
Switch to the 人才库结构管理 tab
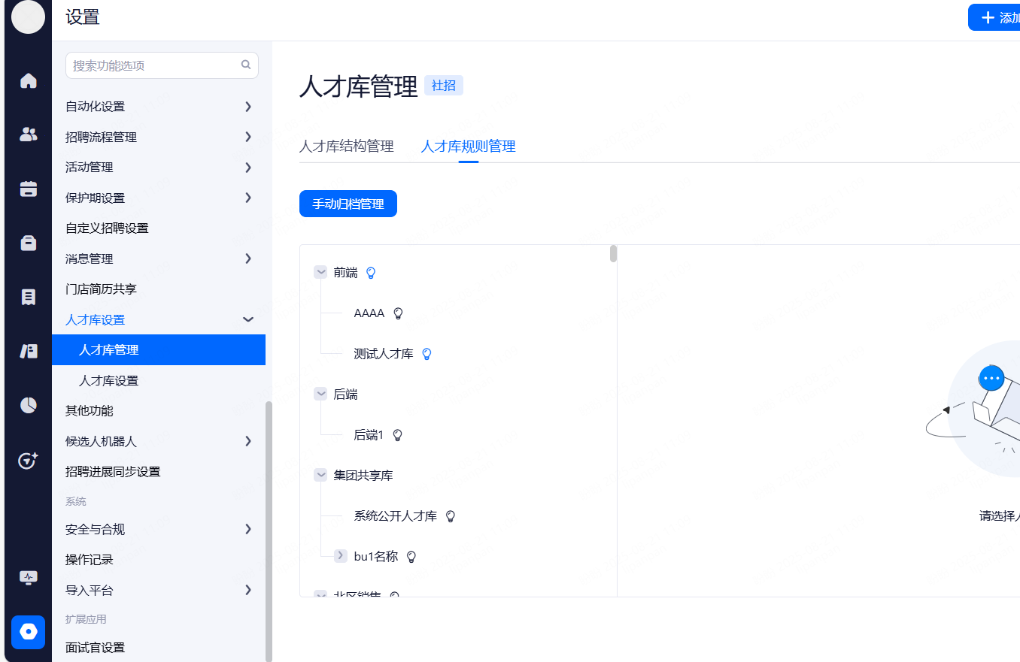point(346,147)
